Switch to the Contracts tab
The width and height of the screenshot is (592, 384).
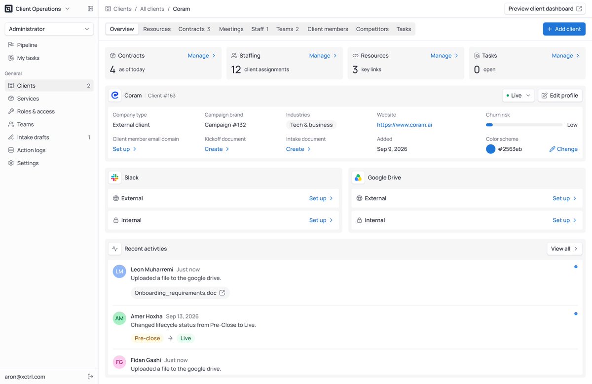(194, 29)
